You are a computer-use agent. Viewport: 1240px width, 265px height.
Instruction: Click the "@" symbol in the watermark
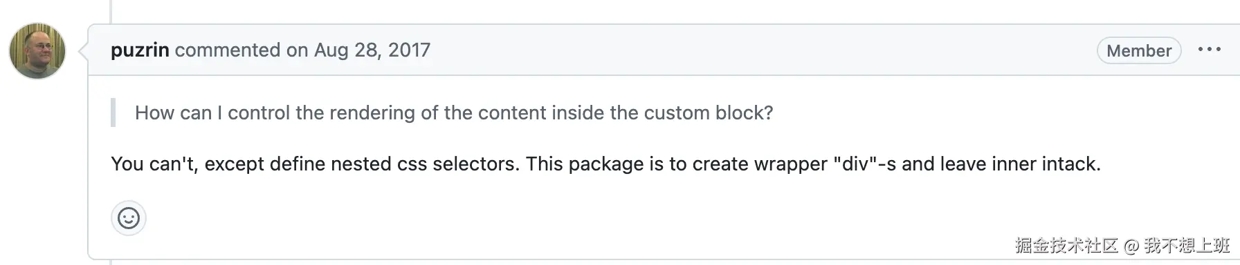1131,246
